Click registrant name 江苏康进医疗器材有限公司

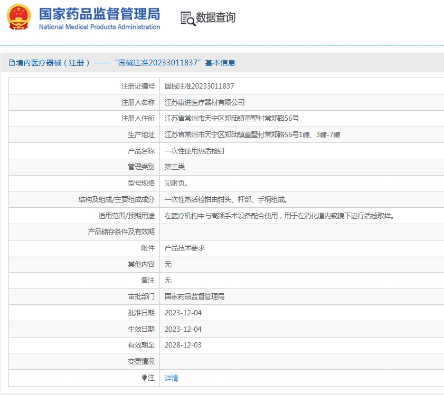204,102
